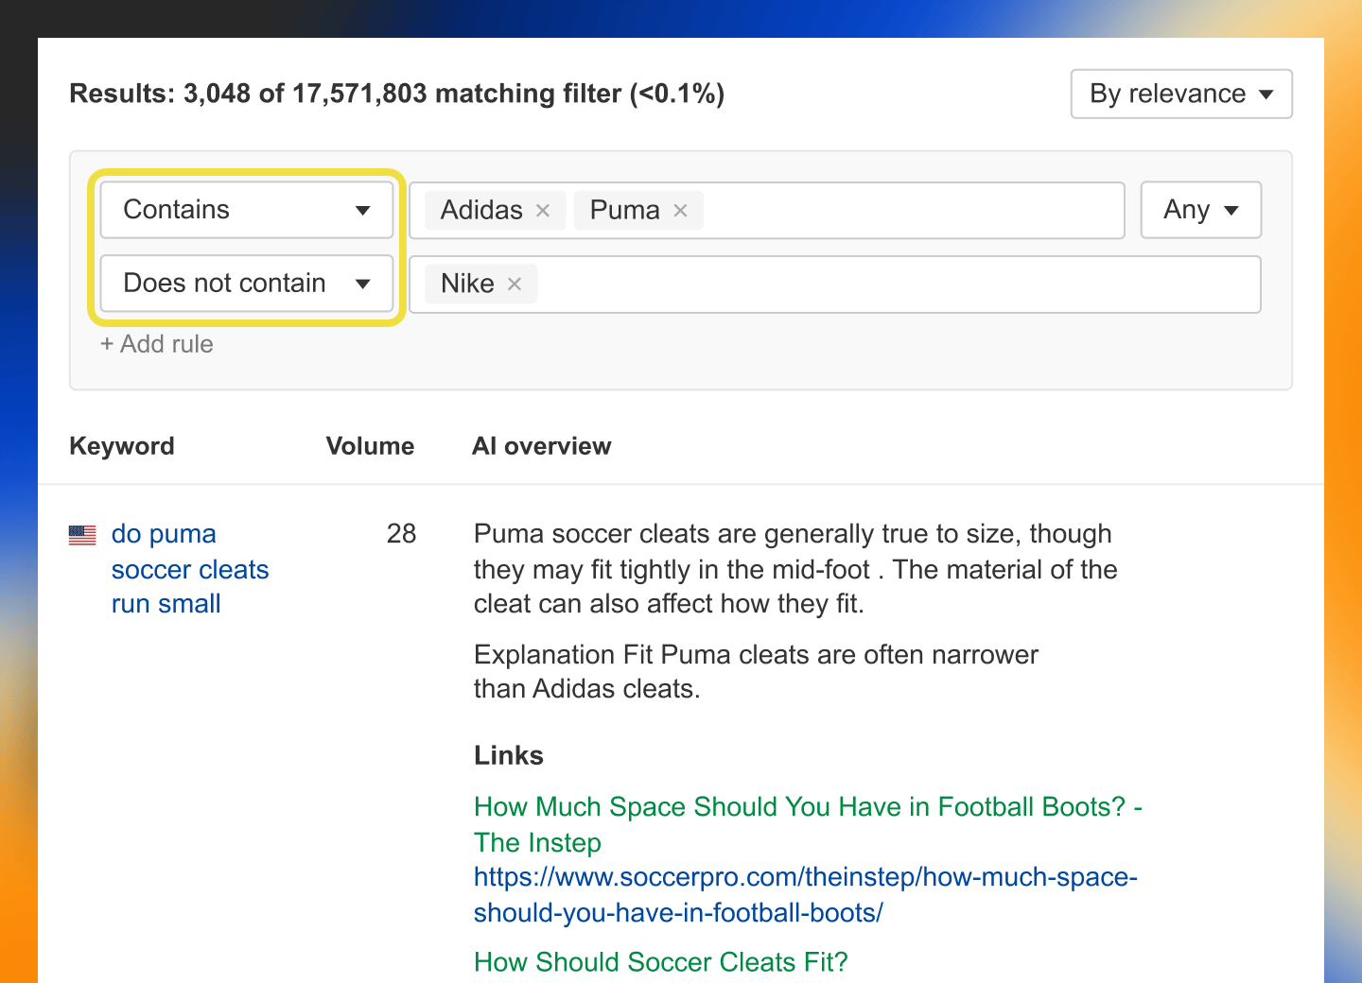Screen dimensions: 1362x983
Task: Select the Adidas tag label
Action: coord(481,210)
